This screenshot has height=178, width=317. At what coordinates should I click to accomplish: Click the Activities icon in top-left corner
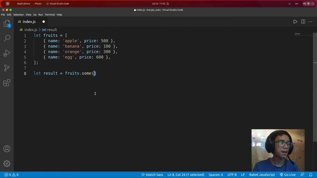(7, 3)
